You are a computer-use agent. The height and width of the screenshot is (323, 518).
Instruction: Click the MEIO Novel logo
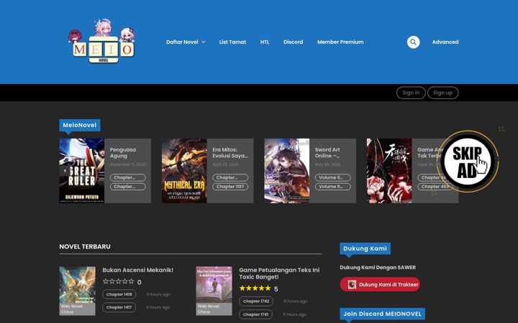(101, 42)
